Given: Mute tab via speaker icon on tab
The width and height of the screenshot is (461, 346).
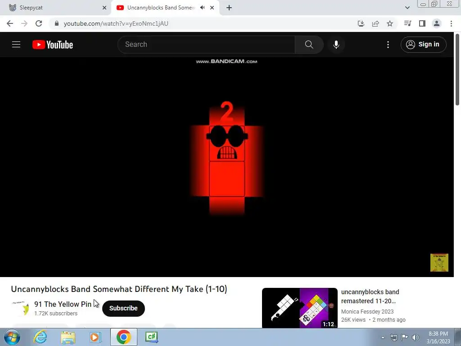Looking at the screenshot, I should tap(202, 8).
